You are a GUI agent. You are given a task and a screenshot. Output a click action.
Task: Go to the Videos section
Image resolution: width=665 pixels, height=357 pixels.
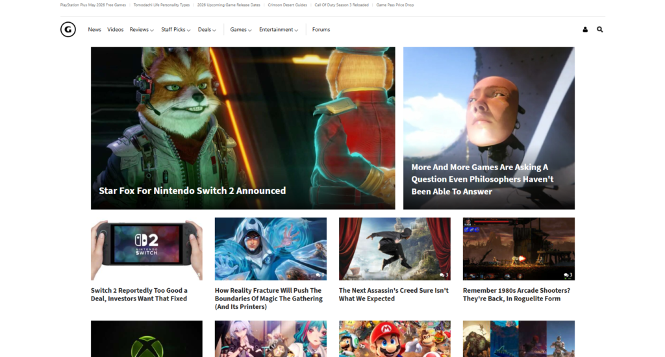tap(116, 30)
